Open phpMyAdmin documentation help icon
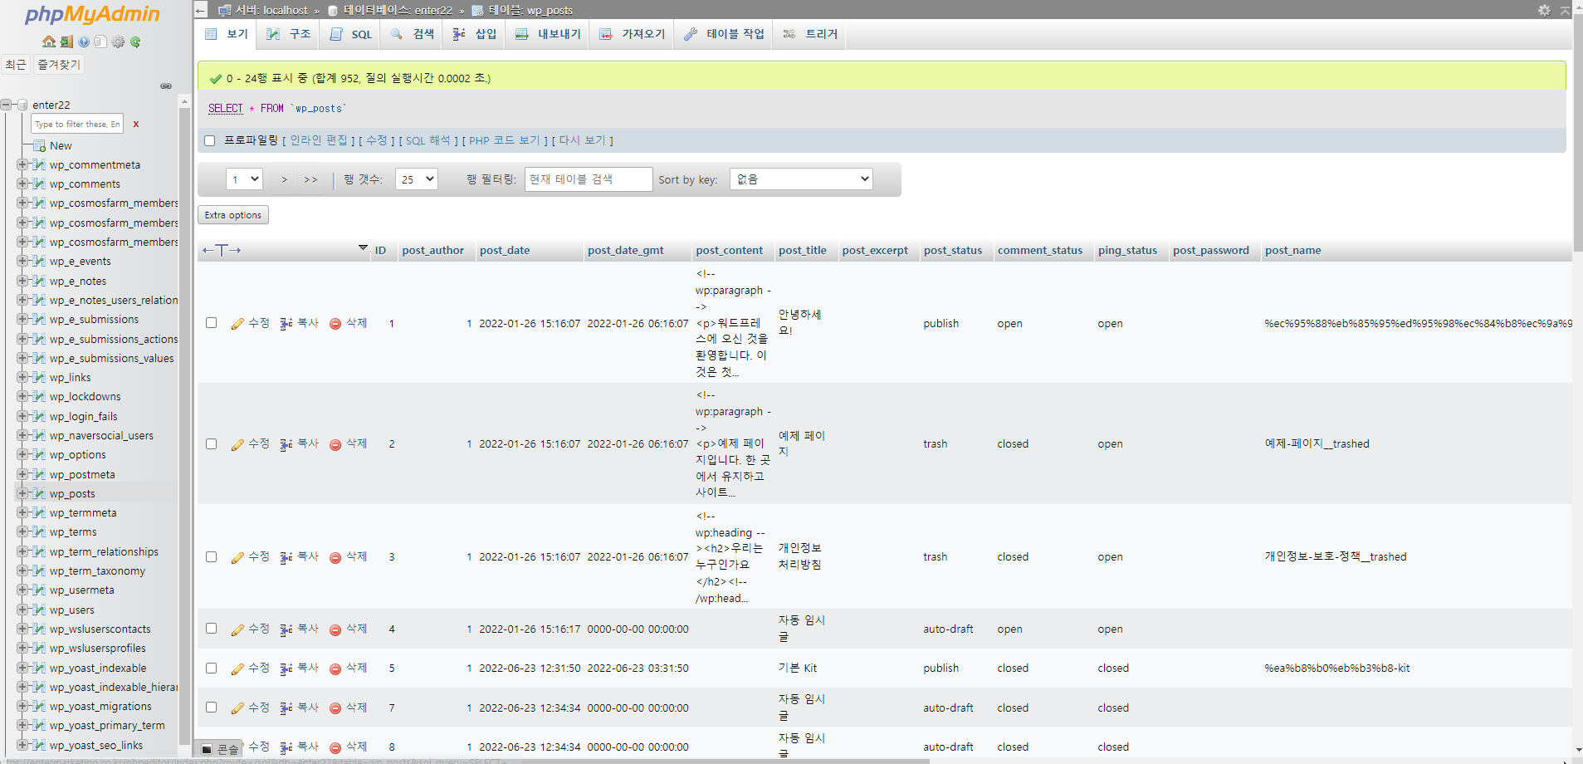Image resolution: width=1583 pixels, height=764 pixels. point(84,42)
